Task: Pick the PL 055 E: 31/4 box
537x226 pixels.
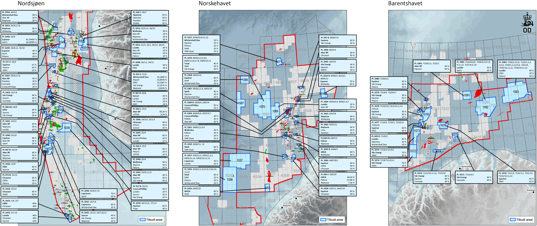Action: pyautogui.click(x=150, y=81)
